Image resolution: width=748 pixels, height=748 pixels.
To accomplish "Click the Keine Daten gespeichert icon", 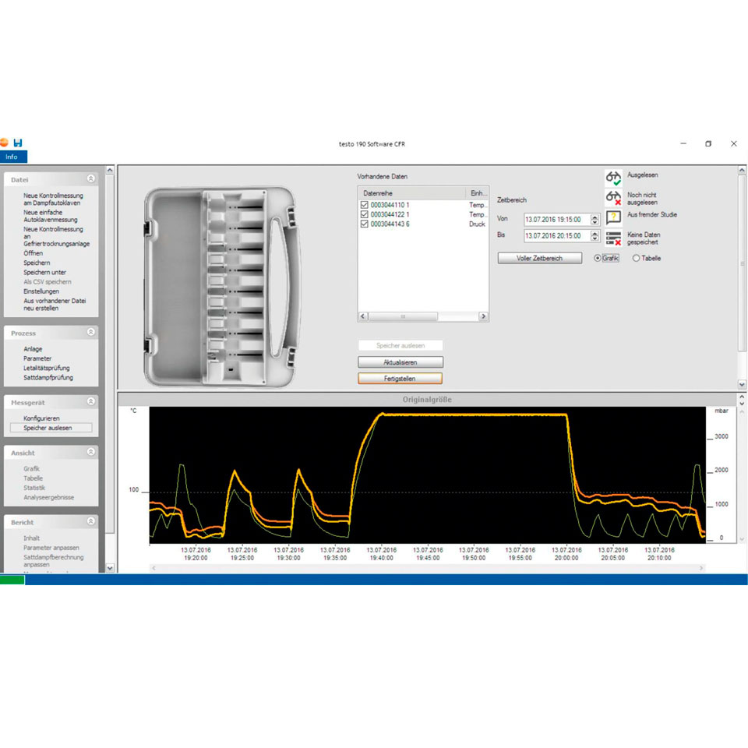I will tap(614, 238).
